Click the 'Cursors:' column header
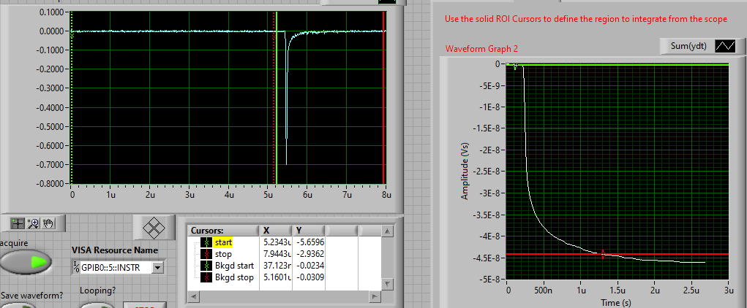 (223, 231)
